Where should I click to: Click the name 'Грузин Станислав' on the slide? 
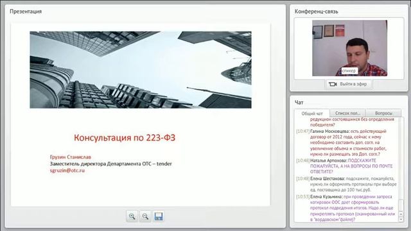point(71,157)
